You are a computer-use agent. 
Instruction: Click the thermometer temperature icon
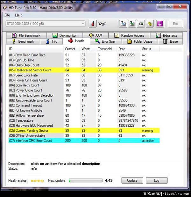pos(93,24)
